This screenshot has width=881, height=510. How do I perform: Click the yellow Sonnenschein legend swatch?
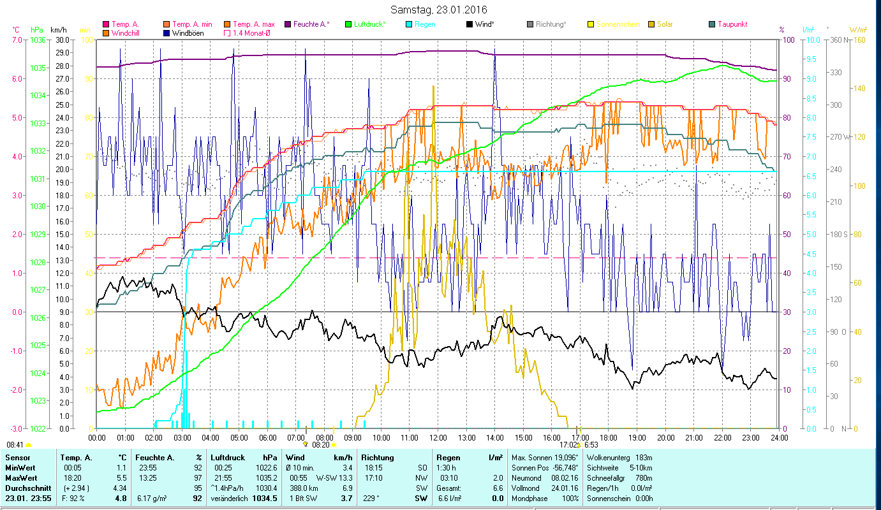[x=591, y=24]
